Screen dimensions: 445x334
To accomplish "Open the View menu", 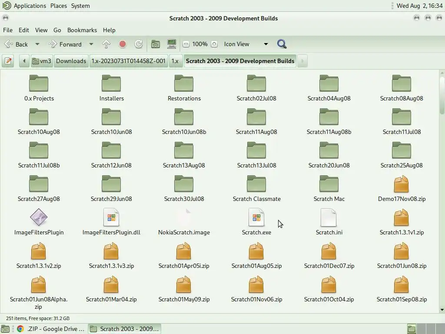I will click(41, 30).
